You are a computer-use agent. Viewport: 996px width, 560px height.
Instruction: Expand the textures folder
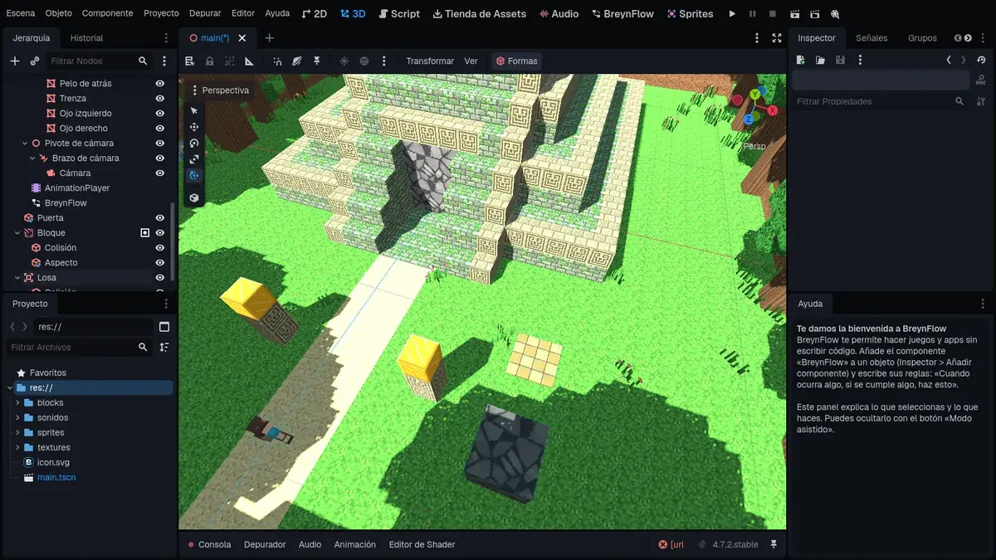pos(17,448)
